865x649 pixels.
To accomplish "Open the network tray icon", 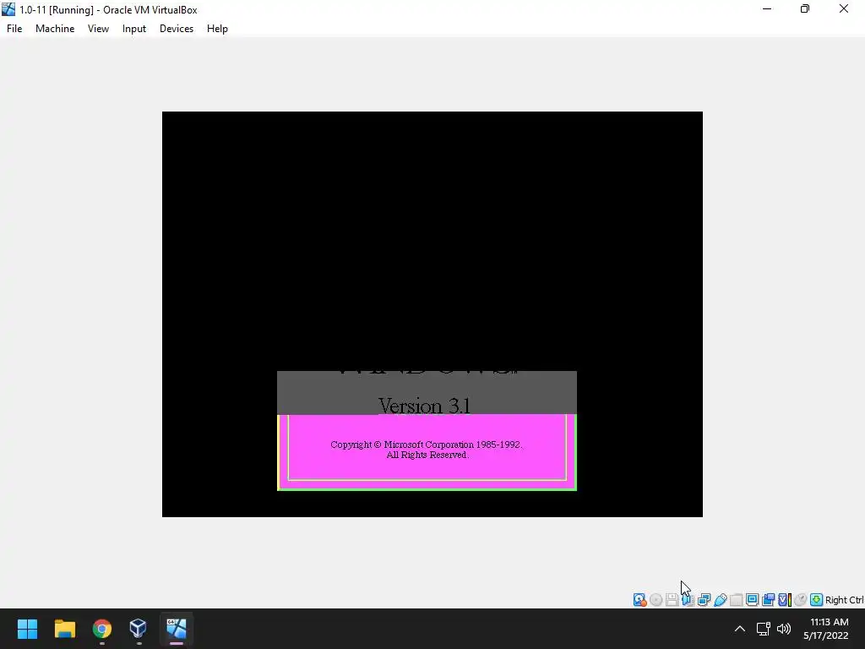I will click(x=764, y=629).
